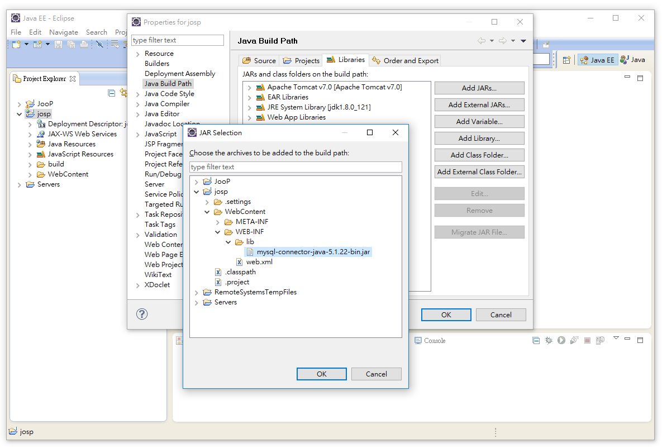Click Add Class Folder button
Viewport: 667px width, 448px height.
[479, 155]
